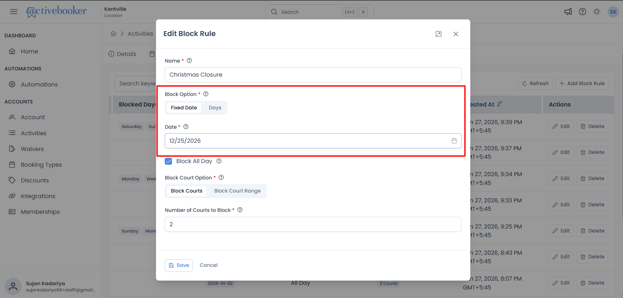623x298 pixels.
Task: Switch to Block Court Range option
Action: pos(237,191)
